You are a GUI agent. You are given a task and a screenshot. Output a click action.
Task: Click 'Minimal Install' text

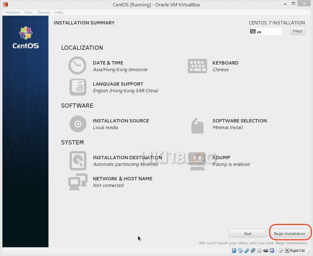[x=227, y=127]
